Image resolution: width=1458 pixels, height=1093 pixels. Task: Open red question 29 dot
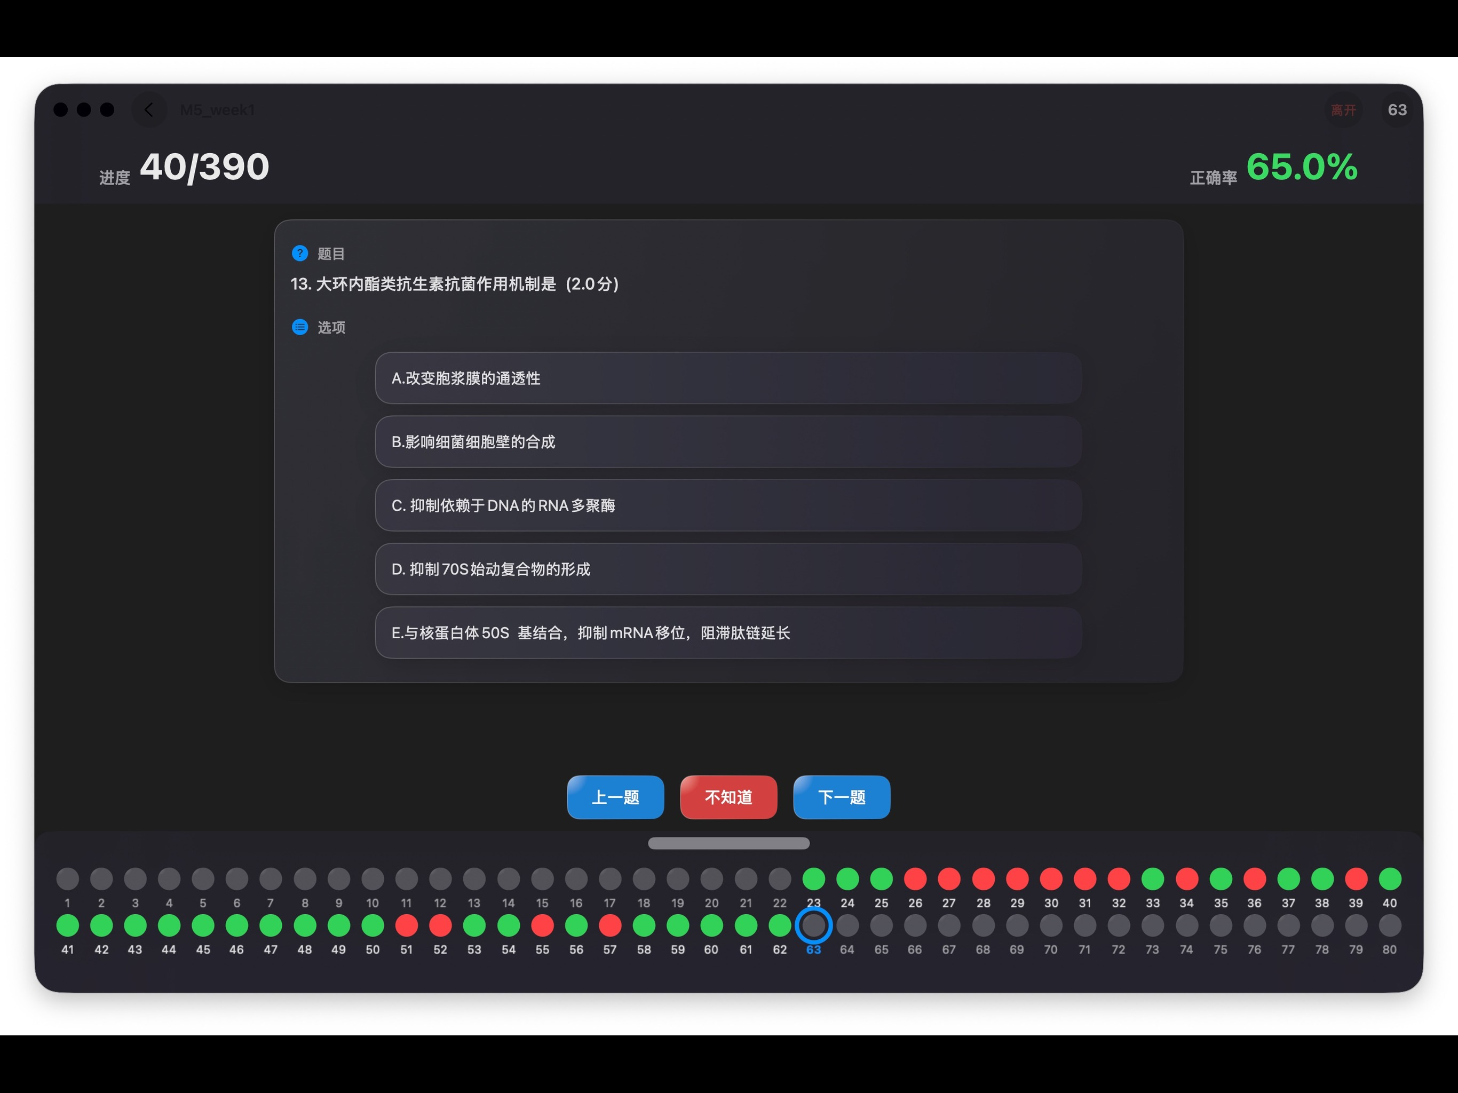pyautogui.click(x=1017, y=879)
